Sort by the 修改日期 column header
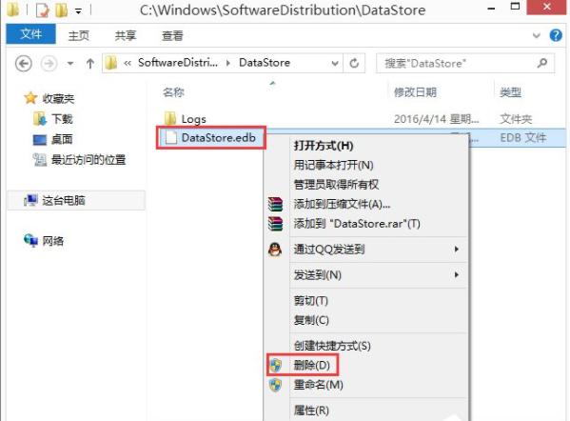 [x=415, y=92]
